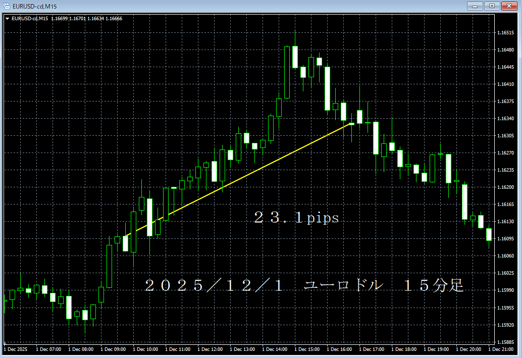Image resolution: width=522 pixels, height=358 pixels.
Task: Click the '23.1pips' text label
Action: coord(296,218)
